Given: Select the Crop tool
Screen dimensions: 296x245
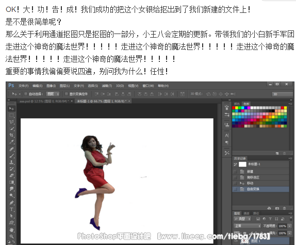Looking at the screenshot, I should coord(11,135).
